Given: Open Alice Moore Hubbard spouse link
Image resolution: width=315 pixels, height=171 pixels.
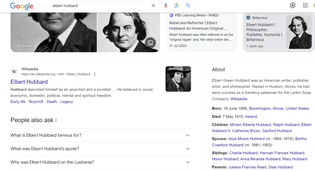Looking at the screenshot, I should point(247,139).
